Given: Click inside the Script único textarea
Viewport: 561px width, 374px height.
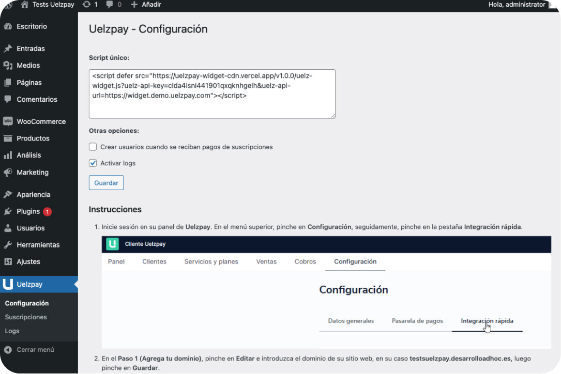Looking at the screenshot, I should pos(212,94).
